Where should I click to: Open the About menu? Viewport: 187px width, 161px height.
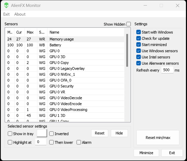pyautogui.click(x=20, y=14)
